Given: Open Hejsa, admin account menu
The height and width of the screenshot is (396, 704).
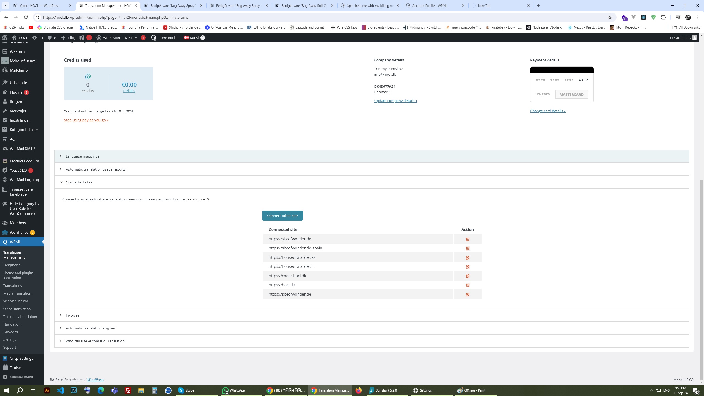Looking at the screenshot, I should 683,38.
